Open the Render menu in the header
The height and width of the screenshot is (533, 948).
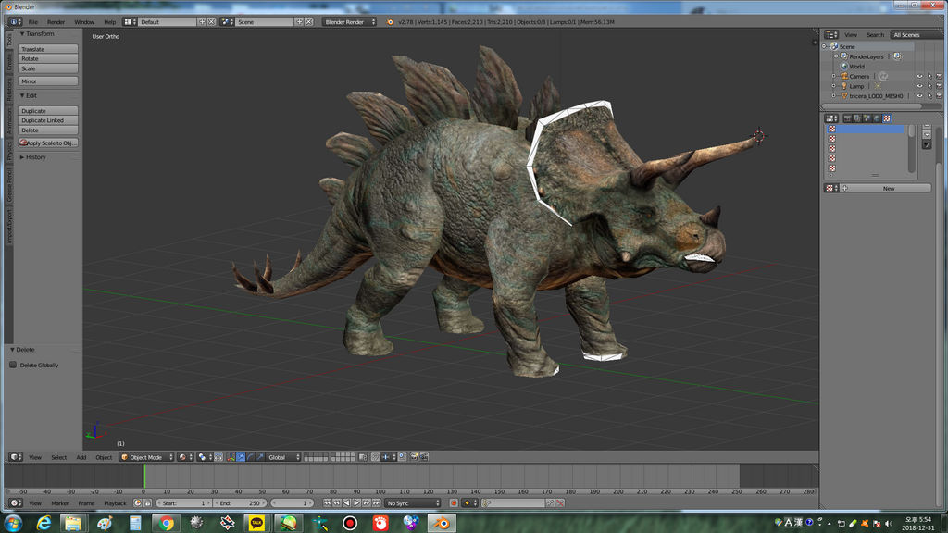tap(56, 19)
